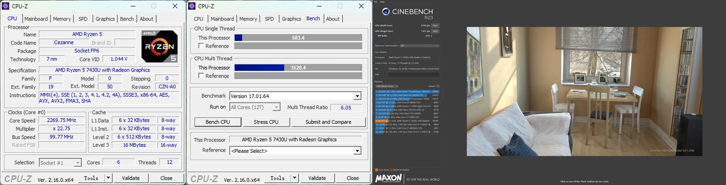The height and width of the screenshot is (185, 726).
Task: Click the AMD Ryzen 5 logo badge
Action: (x=160, y=46)
